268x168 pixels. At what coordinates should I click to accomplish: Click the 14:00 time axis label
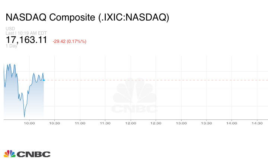(x=232, y=123)
